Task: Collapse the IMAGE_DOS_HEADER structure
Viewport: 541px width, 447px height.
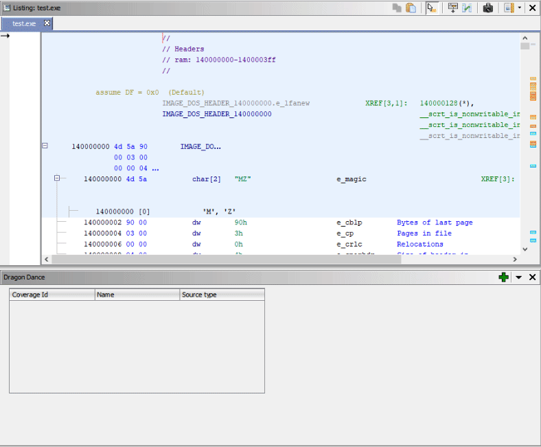Action: click(45, 146)
